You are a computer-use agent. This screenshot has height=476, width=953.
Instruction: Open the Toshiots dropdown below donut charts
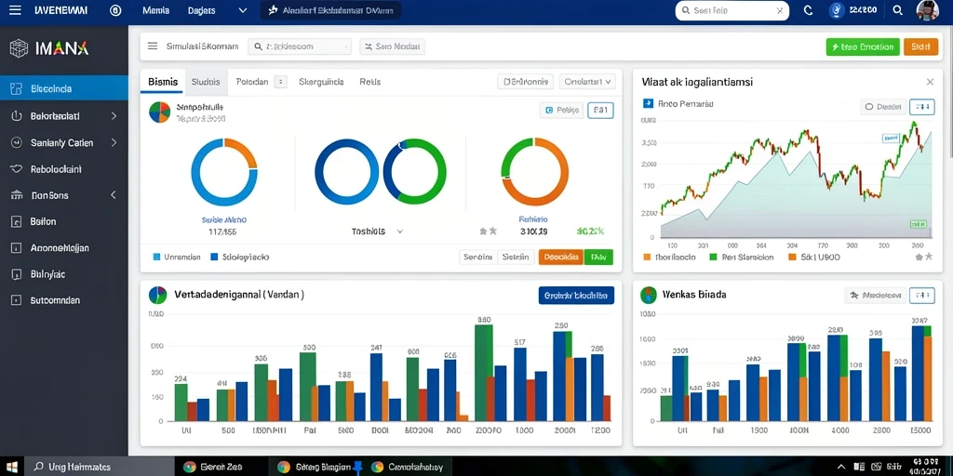[378, 231]
